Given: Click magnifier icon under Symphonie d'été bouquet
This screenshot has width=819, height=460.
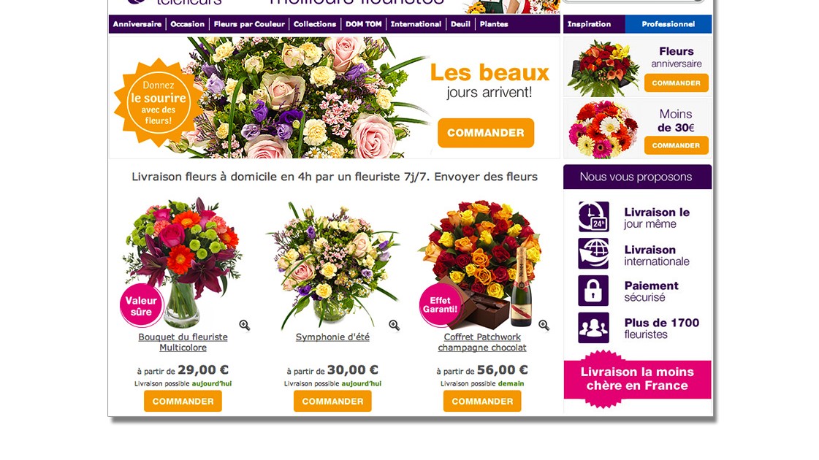Looking at the screenshot, I should [x=395, y=326].
